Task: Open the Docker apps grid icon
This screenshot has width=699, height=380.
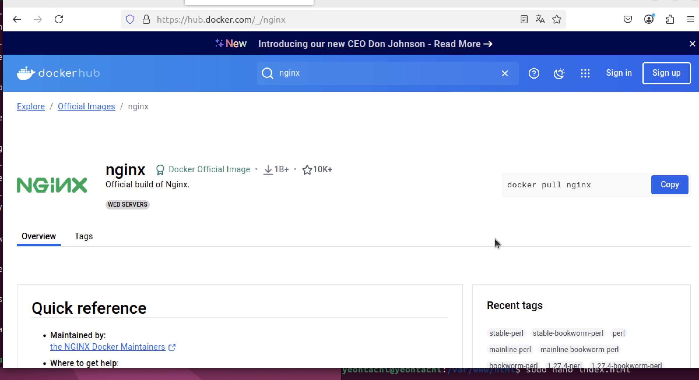Action: click(x=585, y=73)
